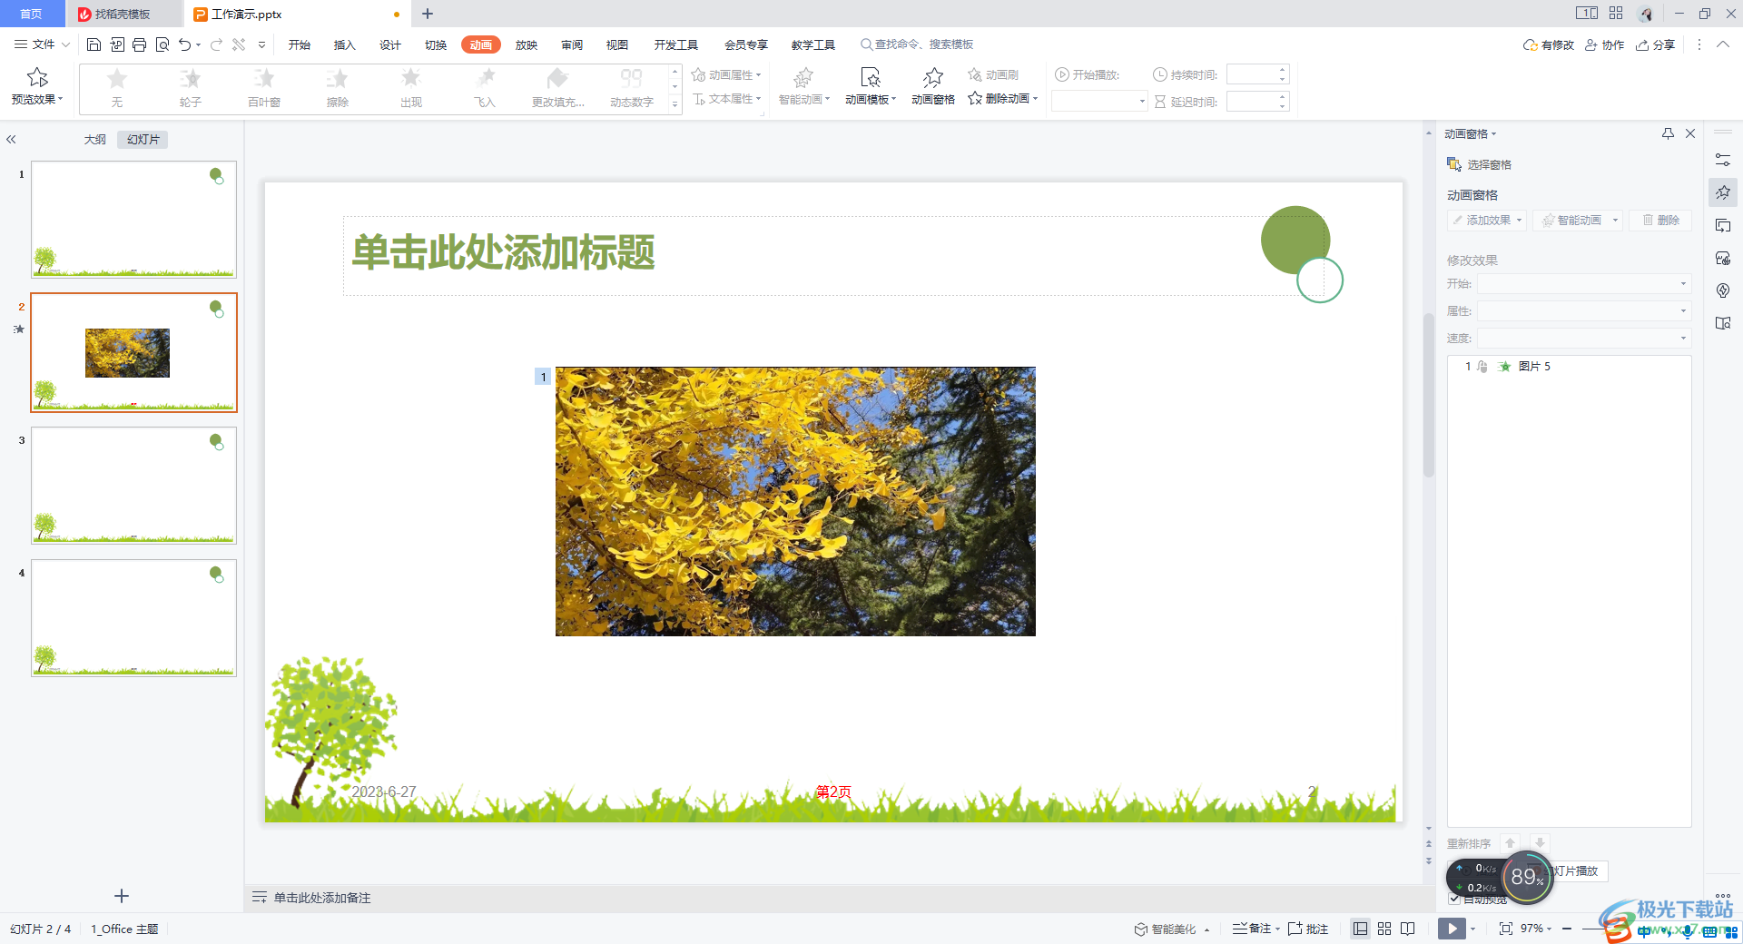Open the 属性 property dropdown in pane
Screen dimensions: 1743x944
coord(1583,311)
